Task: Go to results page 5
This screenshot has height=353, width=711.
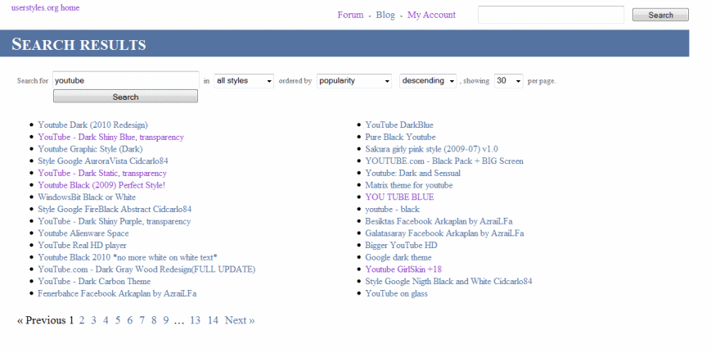Action: click(118, 320)
